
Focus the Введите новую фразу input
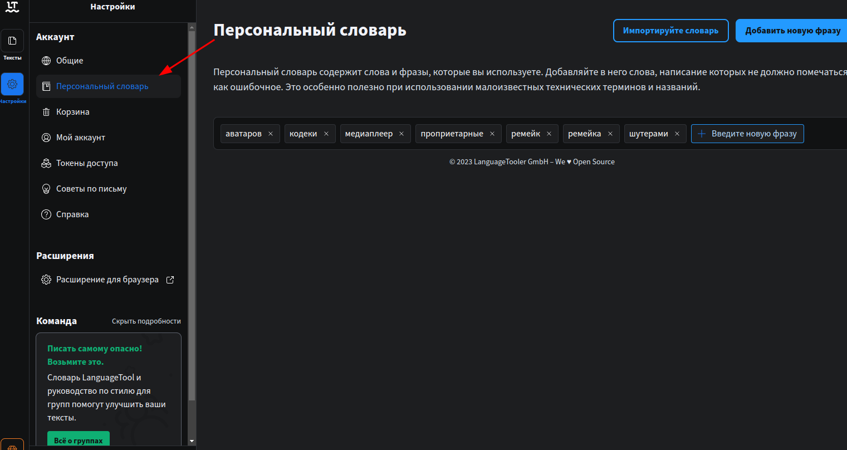click(747, 134)
